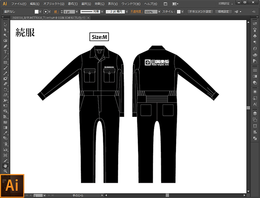The height and width of the screenshot is (198, 260).
Task: Open the Transparency panel icon
Action: [255, 83]
